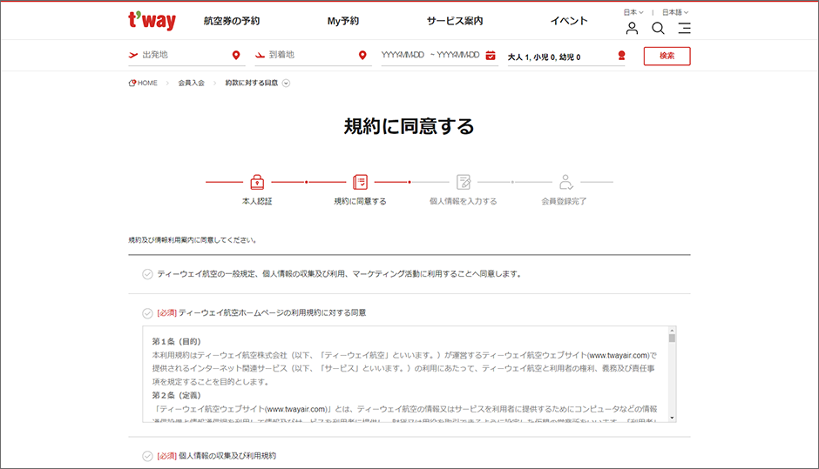Image resolution: width=819 pixels, height=469 pixels.
Task: Open the hamburger menu icon
Action: tap(684, 28)
